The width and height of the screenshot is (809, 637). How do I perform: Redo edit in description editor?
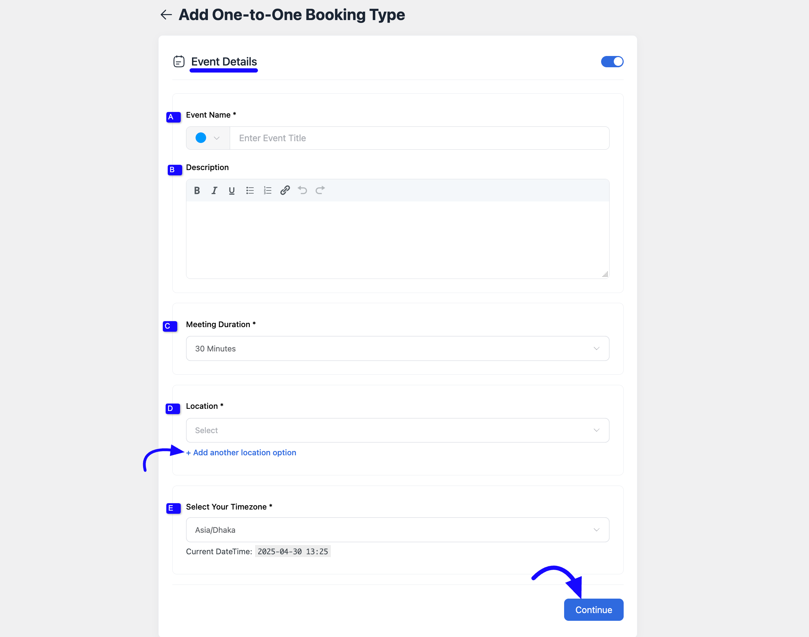[x=320, y=190]
